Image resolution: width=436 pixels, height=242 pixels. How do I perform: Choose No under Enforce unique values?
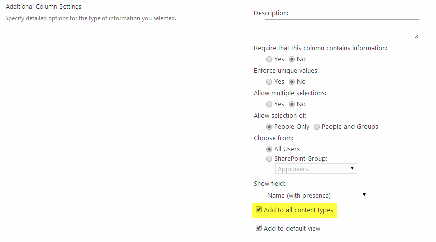click(292, 82)
